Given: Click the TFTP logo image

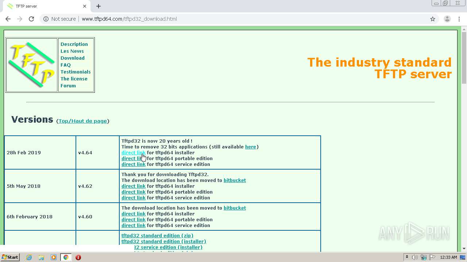Looking at the screenshot, I should point(32,65).
